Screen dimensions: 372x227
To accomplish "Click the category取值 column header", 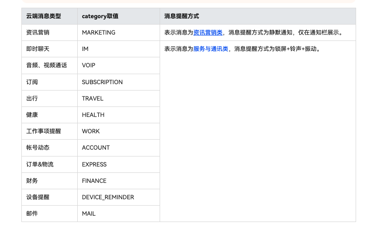I will tap(119, 16).
